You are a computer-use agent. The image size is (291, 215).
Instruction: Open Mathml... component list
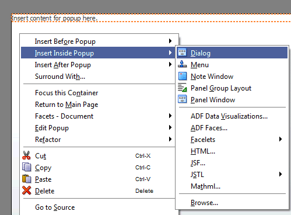pos(232,186)
